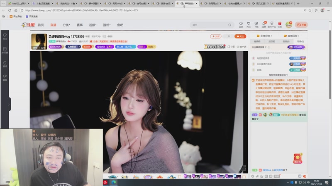
Task: Click the Douyu logo in the header
Action: 28,25
